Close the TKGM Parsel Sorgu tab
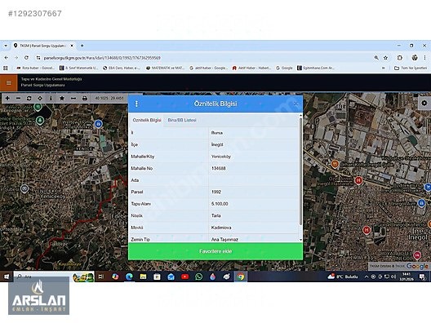The height and width of the screenshot is (323, 431). [72, 46]
